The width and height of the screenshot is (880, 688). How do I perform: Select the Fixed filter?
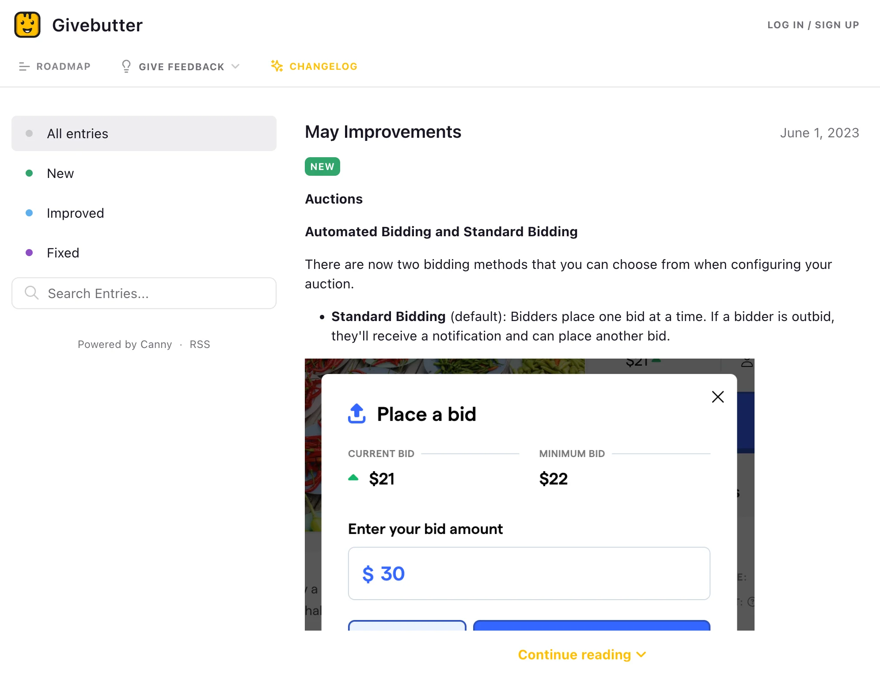pyautogui.click(x=63, y=253)
